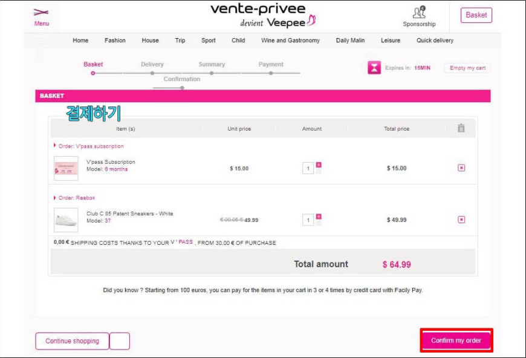Click the sneakers quantity field
Viewport: 526px width, 358px height.
pos(308,220)
